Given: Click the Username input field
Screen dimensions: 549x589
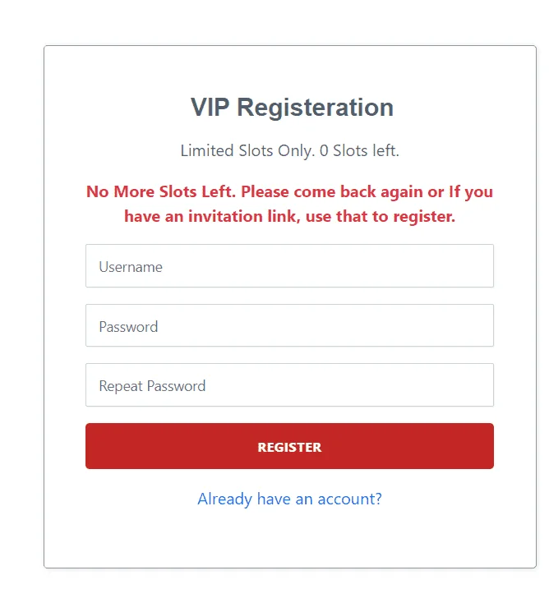Looking at the screenshot, I should (x=289, y=266).
